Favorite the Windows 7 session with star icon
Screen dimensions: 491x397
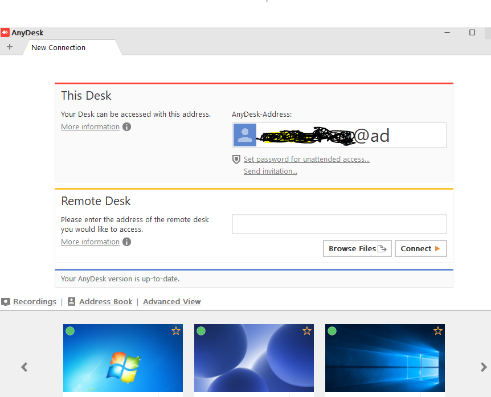[176, 331]
